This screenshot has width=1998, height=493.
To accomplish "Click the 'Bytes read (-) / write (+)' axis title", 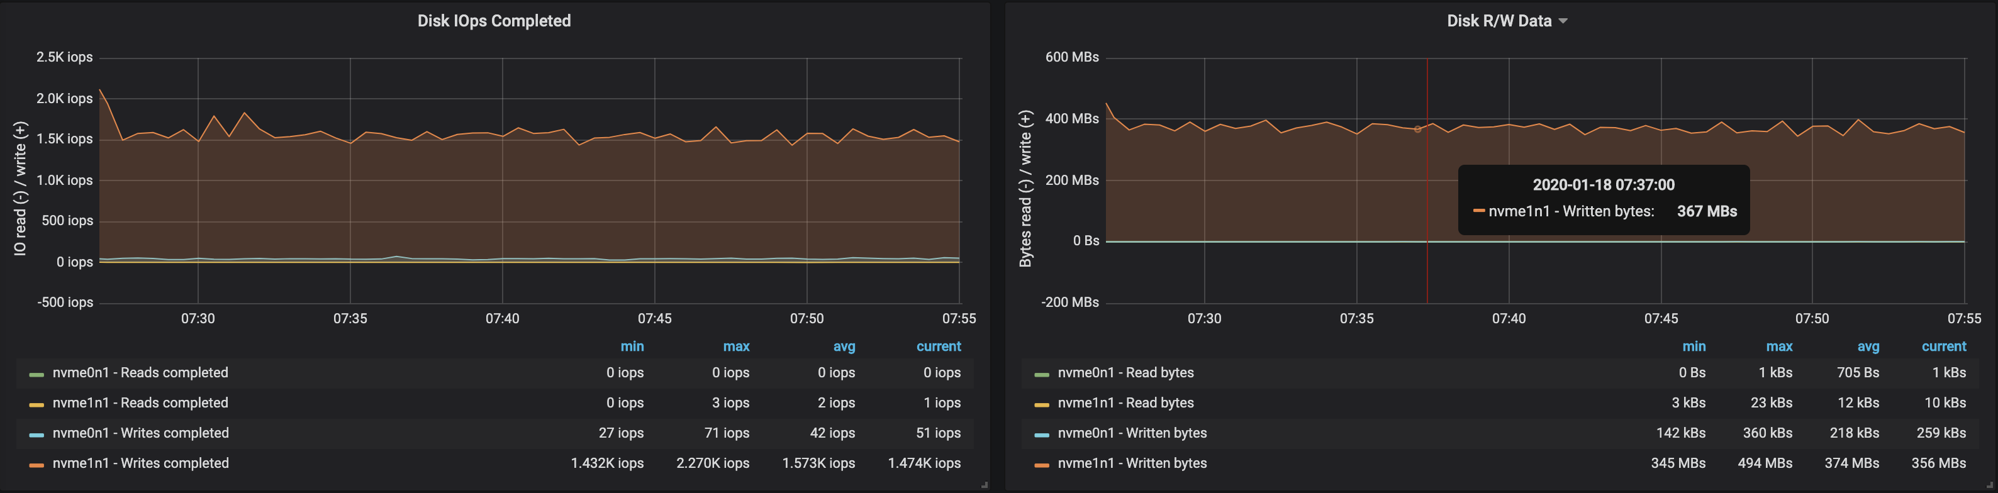I will tap(1025, 189).
